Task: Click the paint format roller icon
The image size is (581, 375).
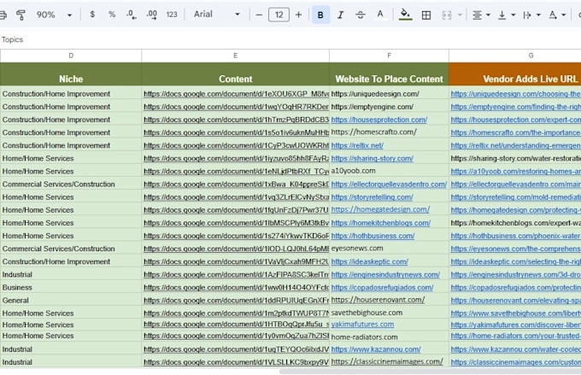Action: coord(21,15)
